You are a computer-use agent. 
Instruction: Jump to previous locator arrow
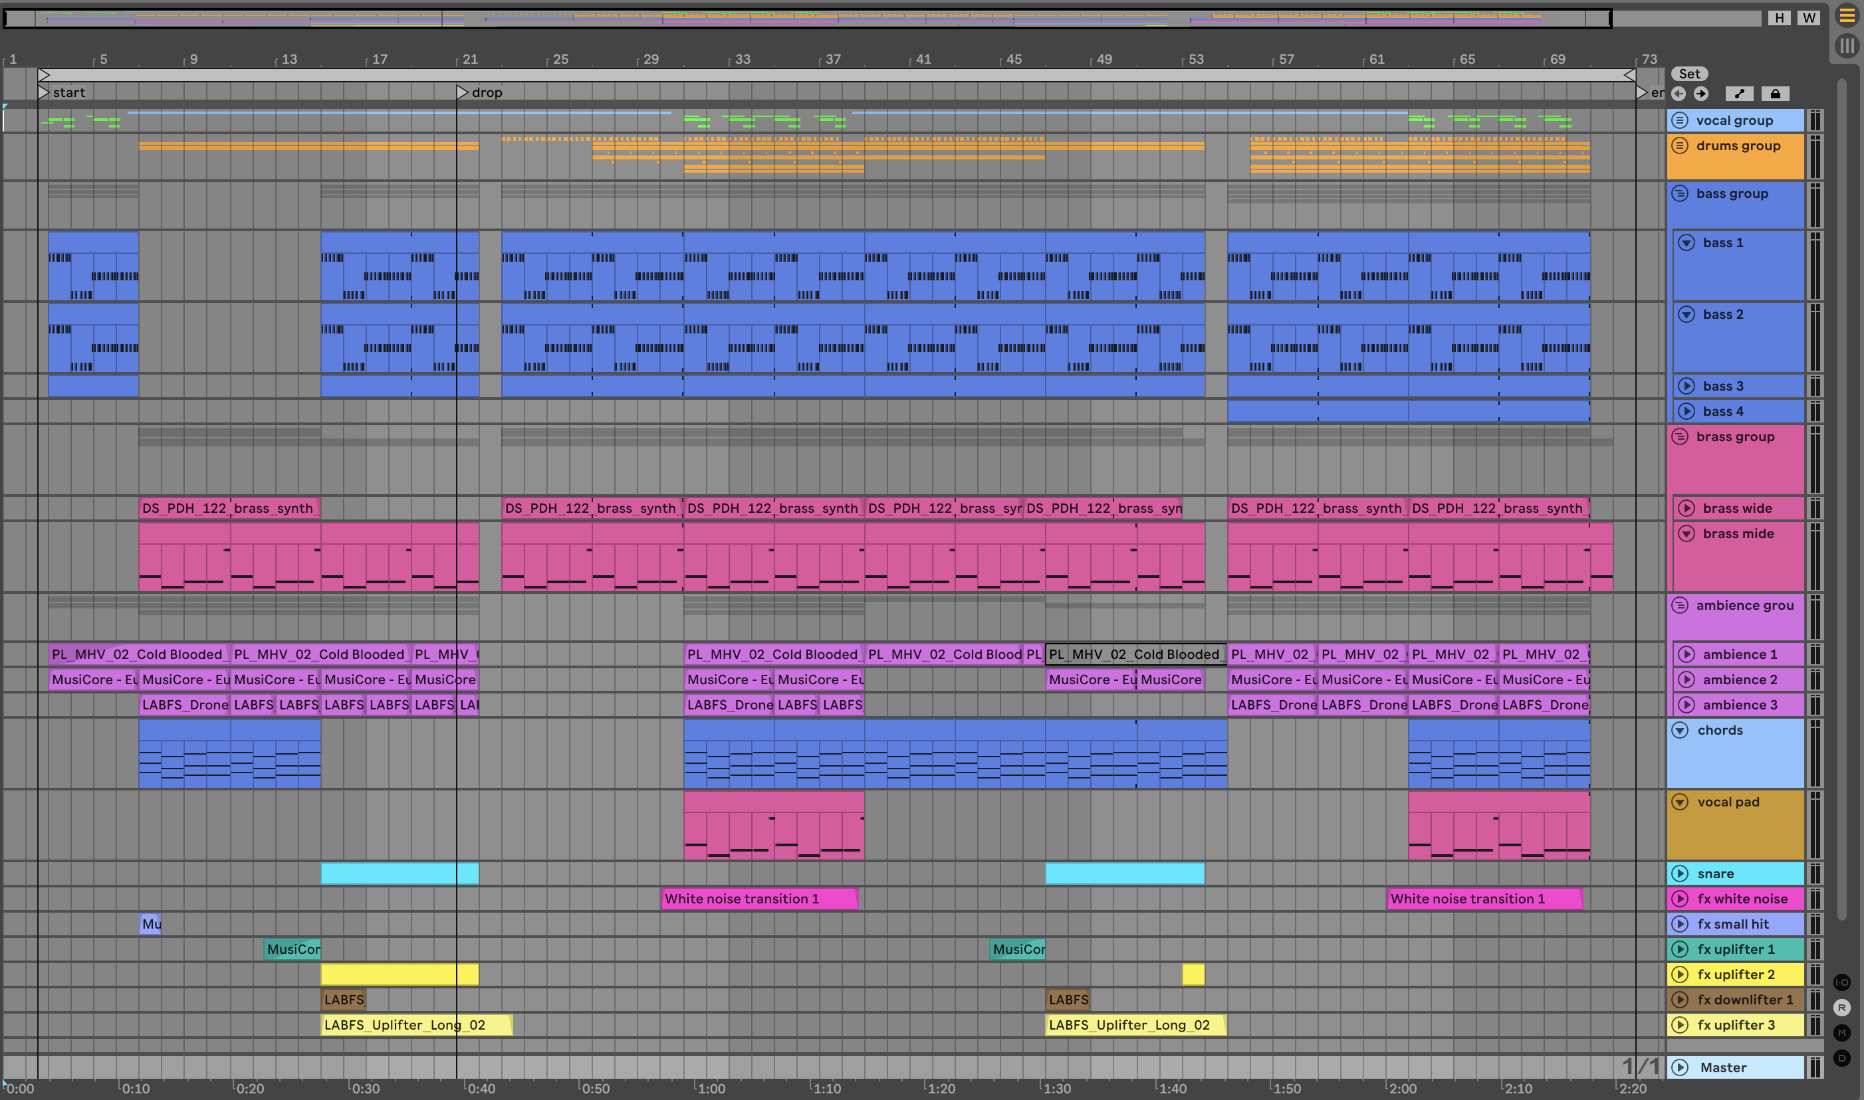1679,94
